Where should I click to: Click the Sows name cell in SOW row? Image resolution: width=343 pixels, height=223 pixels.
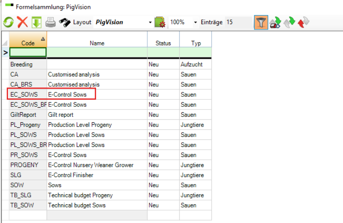point(97,185)
